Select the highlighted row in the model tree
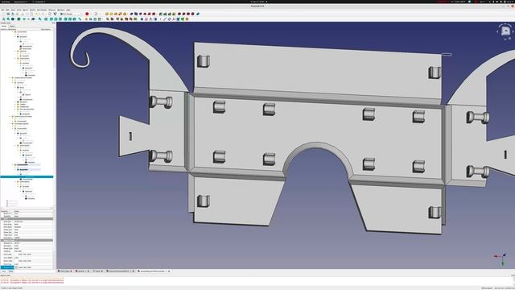The width and height of the screenshot is (515, 290). click(27, 177)
